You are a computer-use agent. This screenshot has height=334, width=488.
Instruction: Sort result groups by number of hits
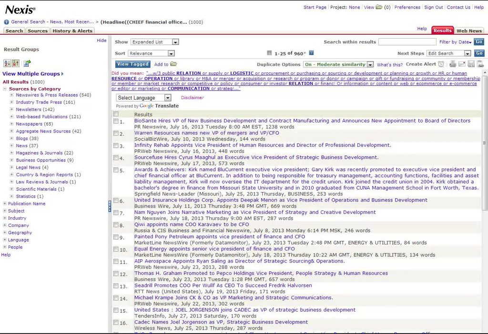click(16, 63)
